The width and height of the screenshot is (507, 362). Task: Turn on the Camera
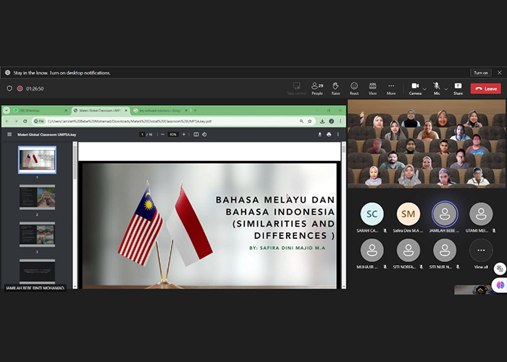click(x=415, y=88)
